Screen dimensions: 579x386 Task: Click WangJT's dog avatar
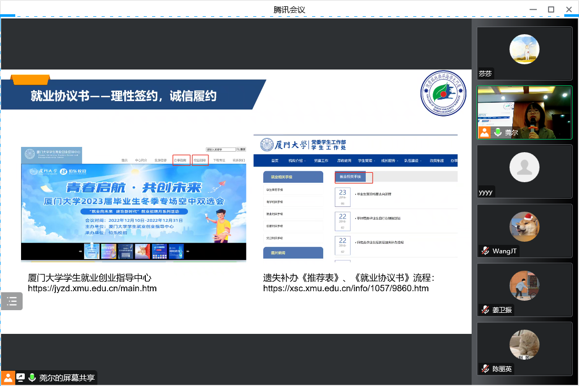524,226
